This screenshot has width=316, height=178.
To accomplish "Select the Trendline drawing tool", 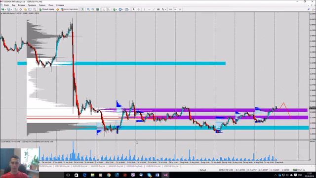I will [x=154, y=9].
